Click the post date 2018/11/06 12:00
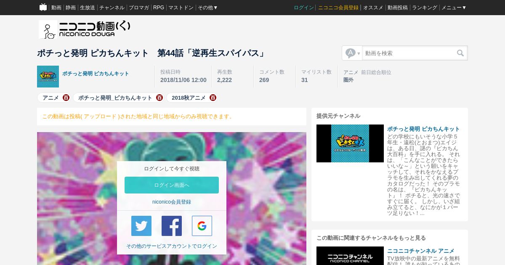Viewport: 505px width, 265px height. [x=183, y=80]
